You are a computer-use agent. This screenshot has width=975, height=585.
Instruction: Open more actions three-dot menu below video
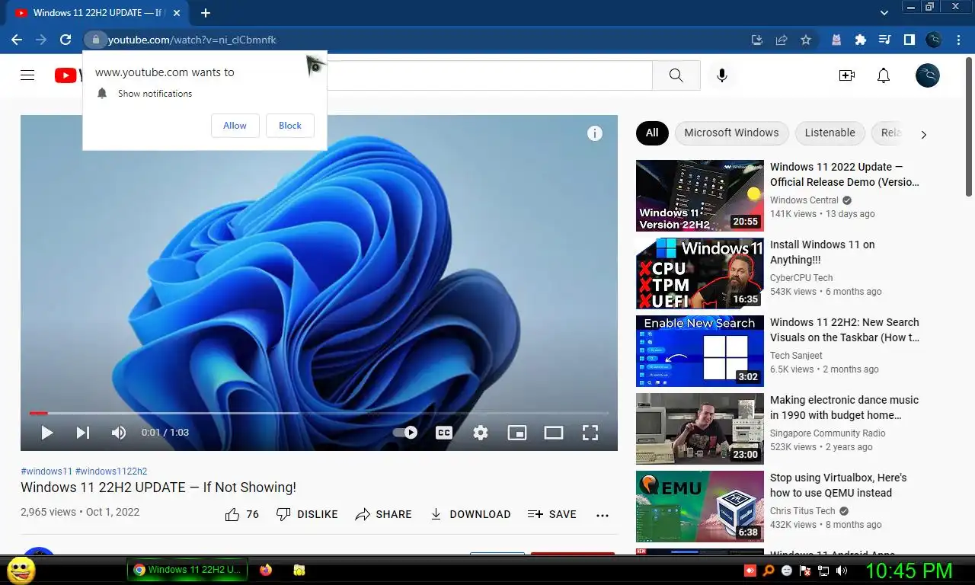click(x=603, y=515)
